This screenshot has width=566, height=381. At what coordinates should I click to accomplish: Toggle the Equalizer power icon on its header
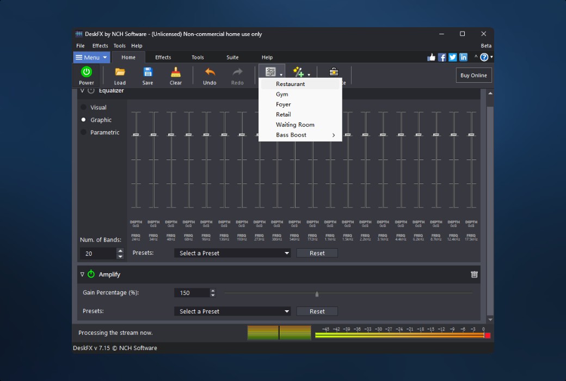[x=90, y=90]
